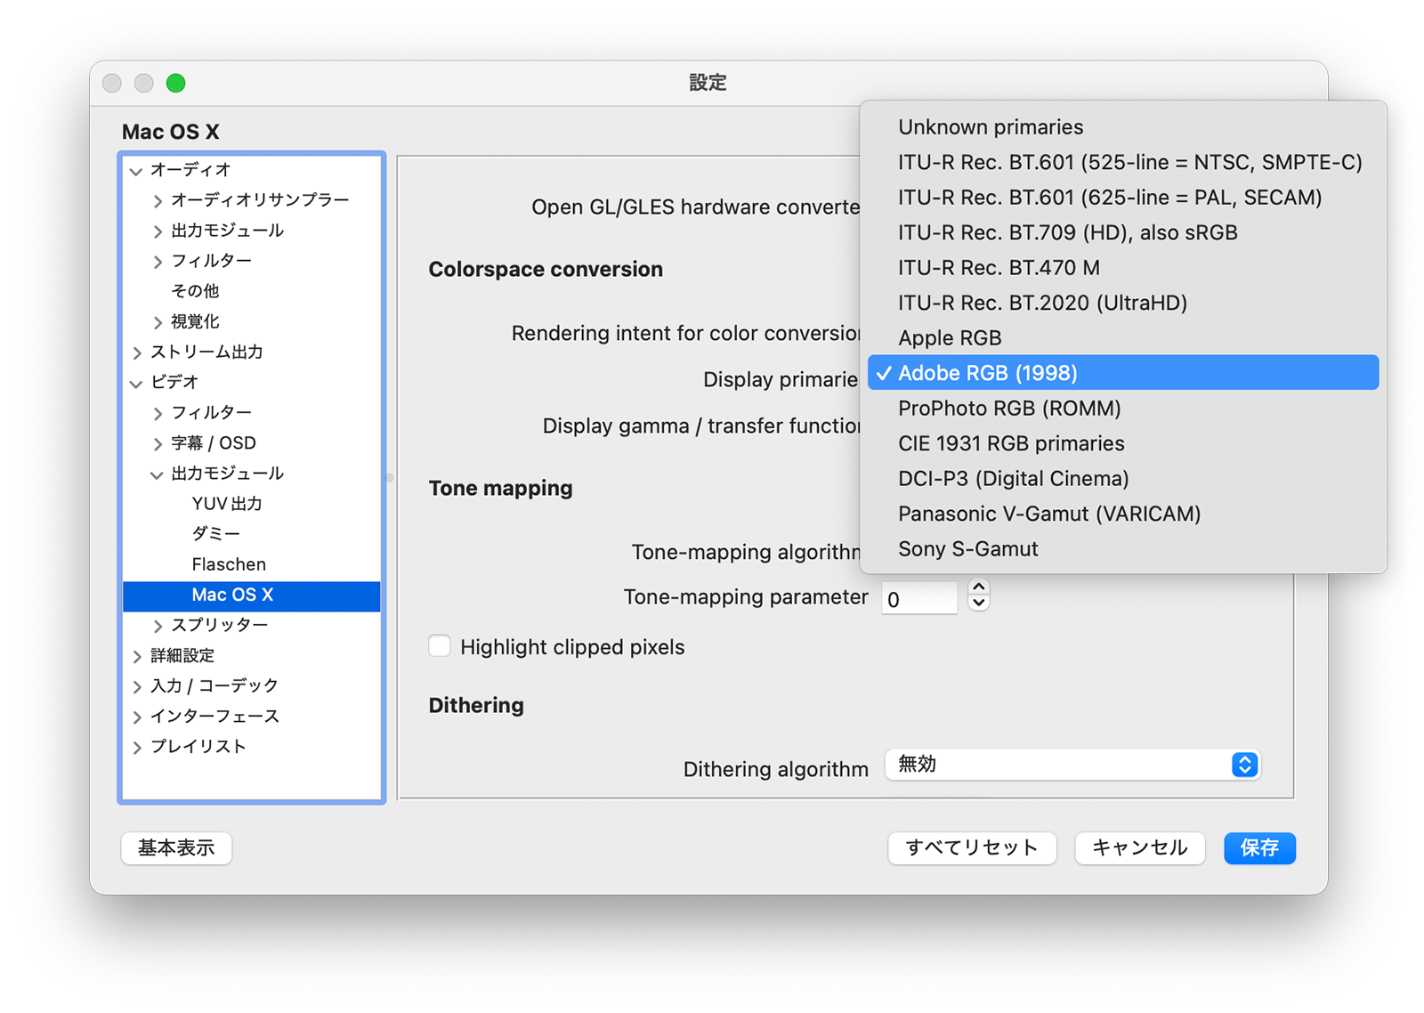Collapse the オーディオ tree section
The width and height of the screenshot is (1424, 1013).
tap(136, 171)
